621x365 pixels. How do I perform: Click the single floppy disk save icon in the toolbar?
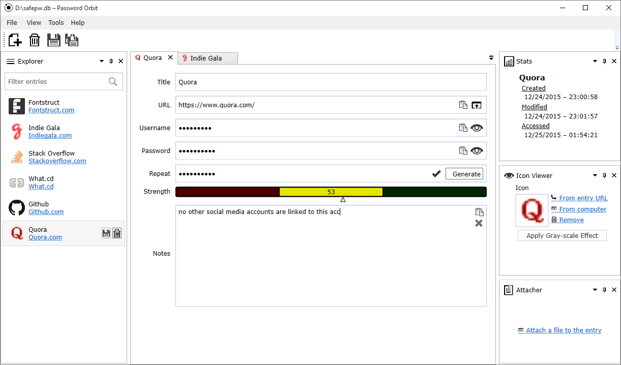[x=53, y=40]
